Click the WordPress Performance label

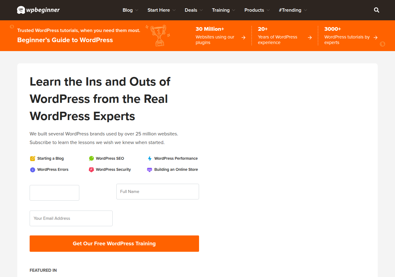176,159
